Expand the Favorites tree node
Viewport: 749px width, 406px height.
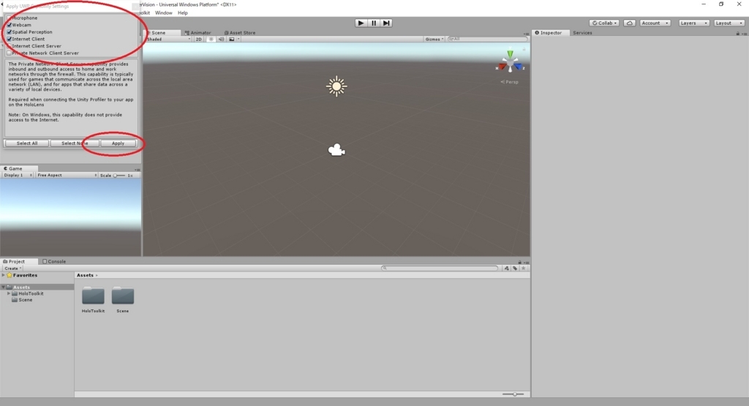[4, 275]
